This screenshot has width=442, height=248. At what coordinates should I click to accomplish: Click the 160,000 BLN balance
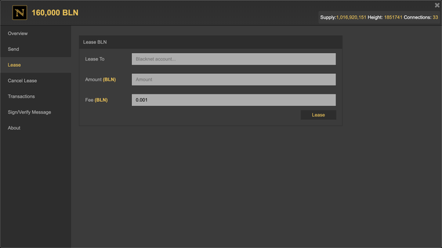pos(55,12)
